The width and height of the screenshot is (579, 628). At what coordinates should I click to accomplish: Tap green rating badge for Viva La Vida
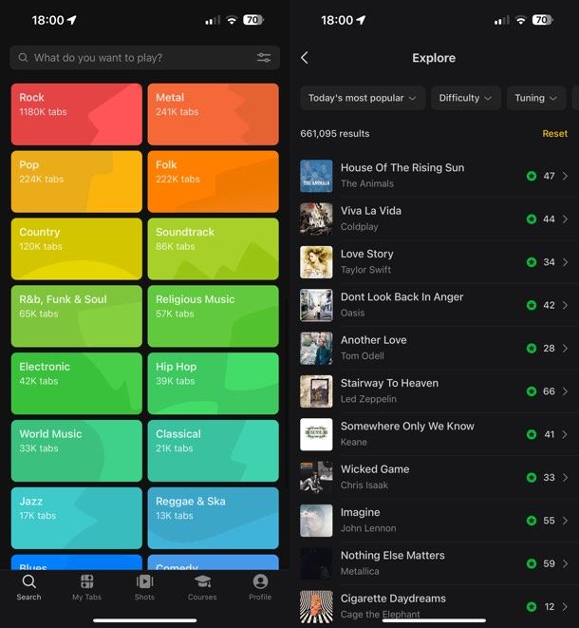pos(532,219)
